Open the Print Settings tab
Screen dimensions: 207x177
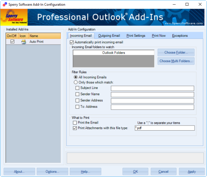(x=136, y=36)
